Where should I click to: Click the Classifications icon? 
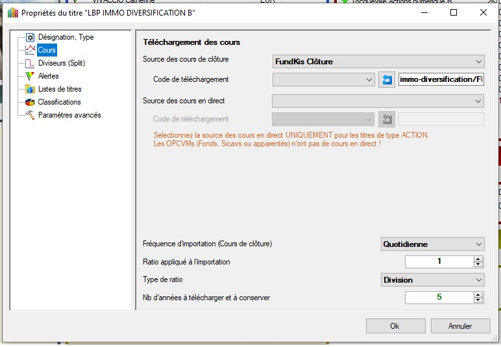coord(30,102)
